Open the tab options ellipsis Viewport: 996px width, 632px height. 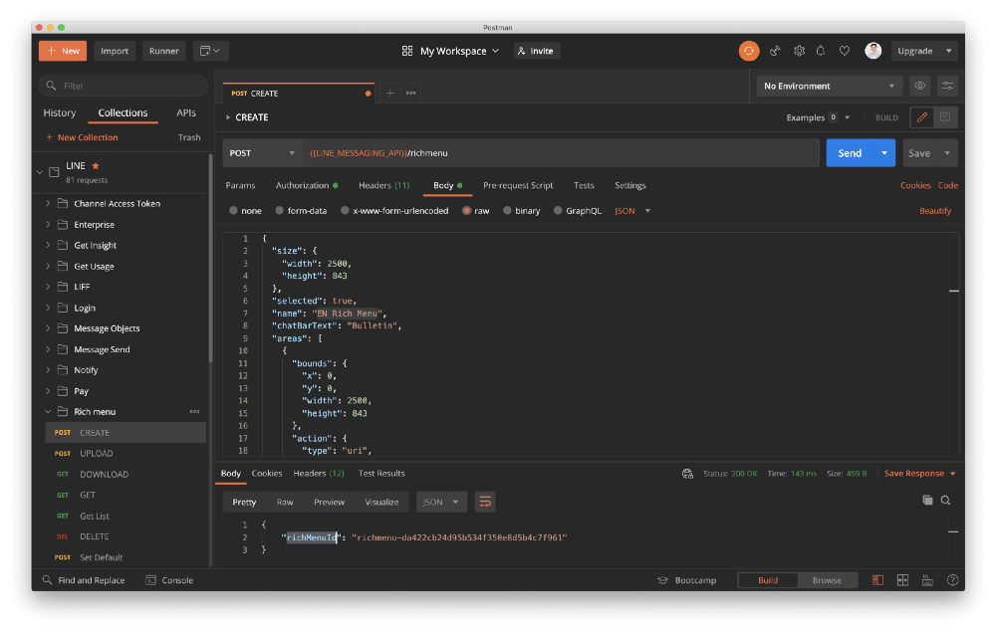(411, 94)
